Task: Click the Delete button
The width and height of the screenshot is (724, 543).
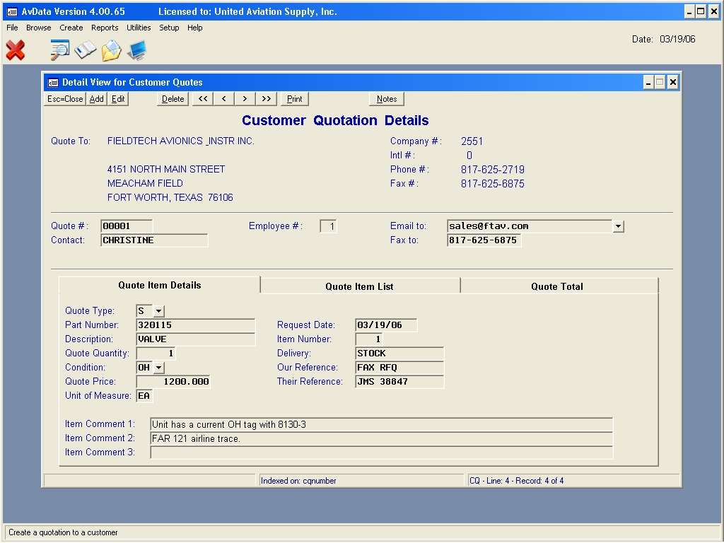Action: tap(173, 99)
